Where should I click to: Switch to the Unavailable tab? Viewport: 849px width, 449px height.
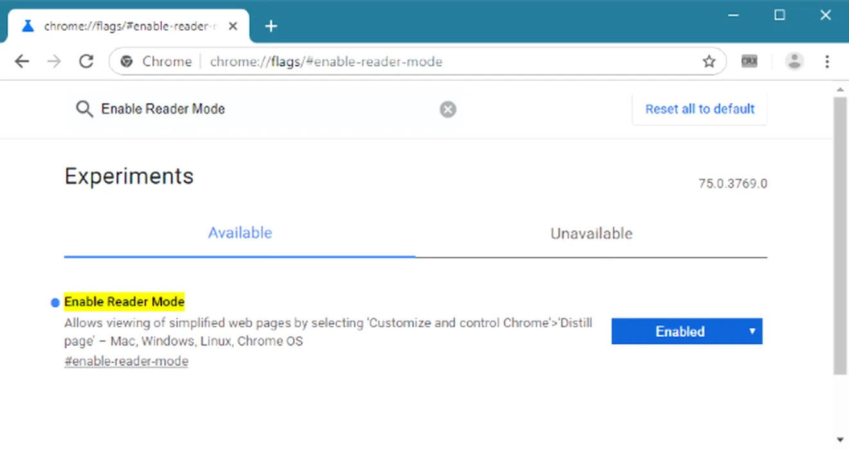coord(591,233)
